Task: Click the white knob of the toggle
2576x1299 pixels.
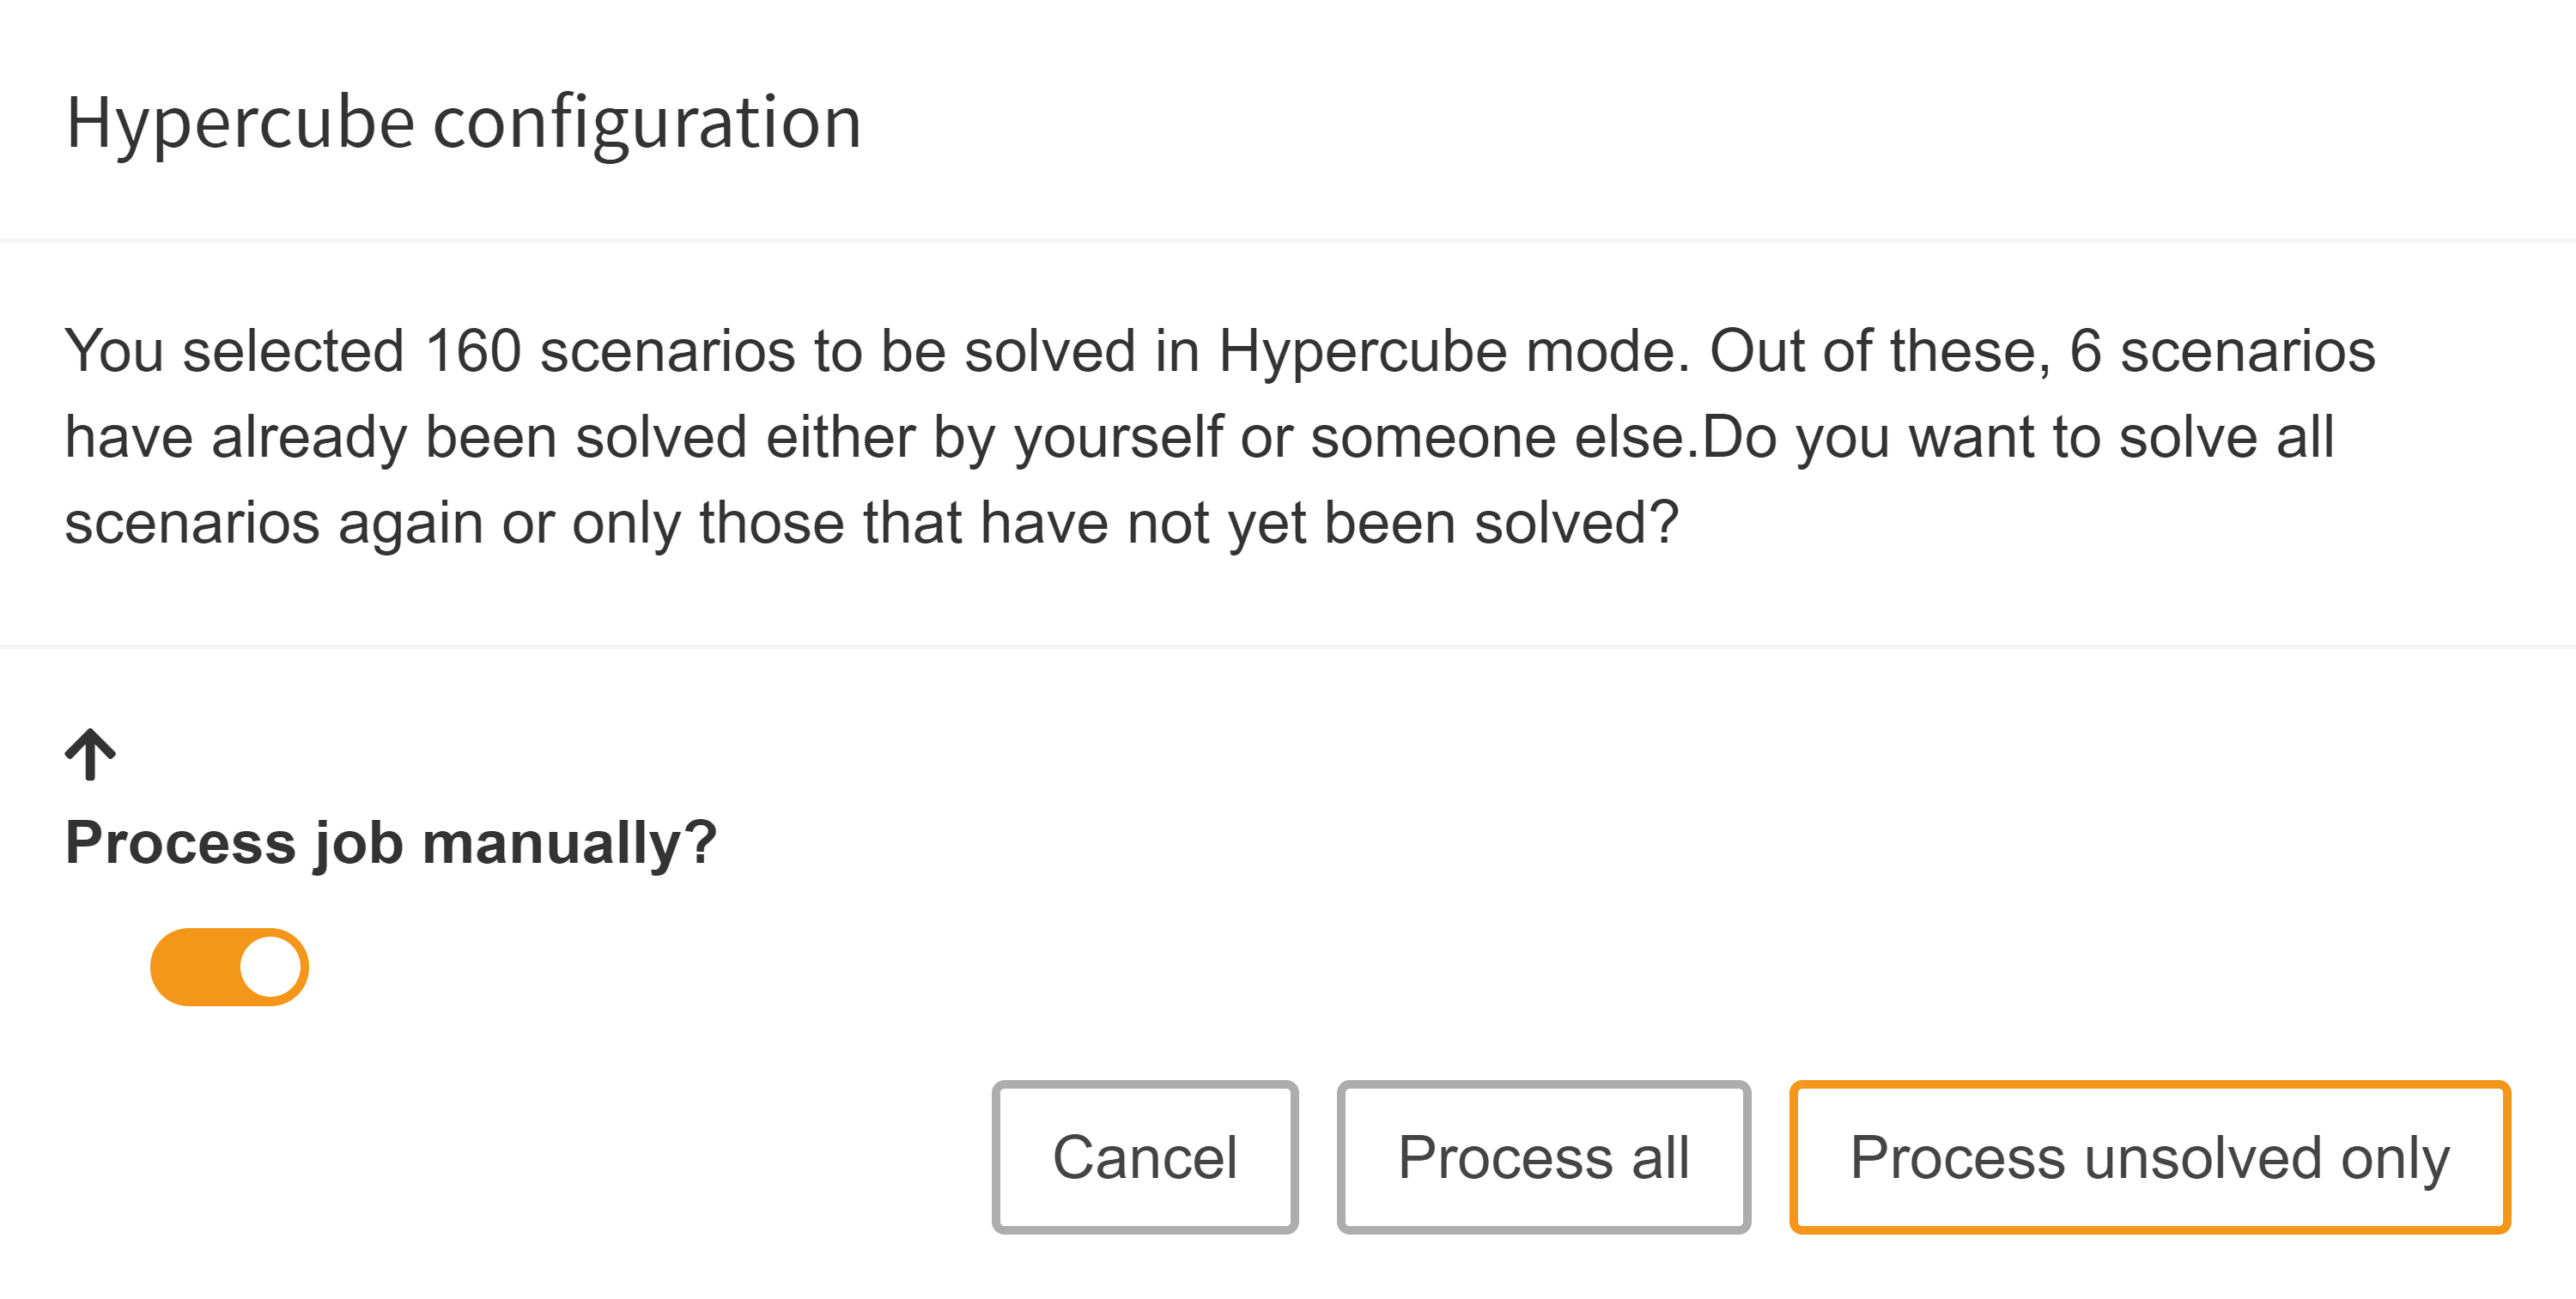Action: click(271, 967)
